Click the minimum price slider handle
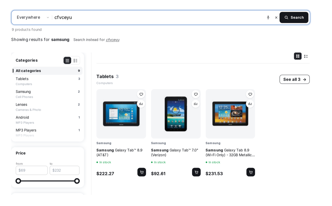 click(18, 181)
